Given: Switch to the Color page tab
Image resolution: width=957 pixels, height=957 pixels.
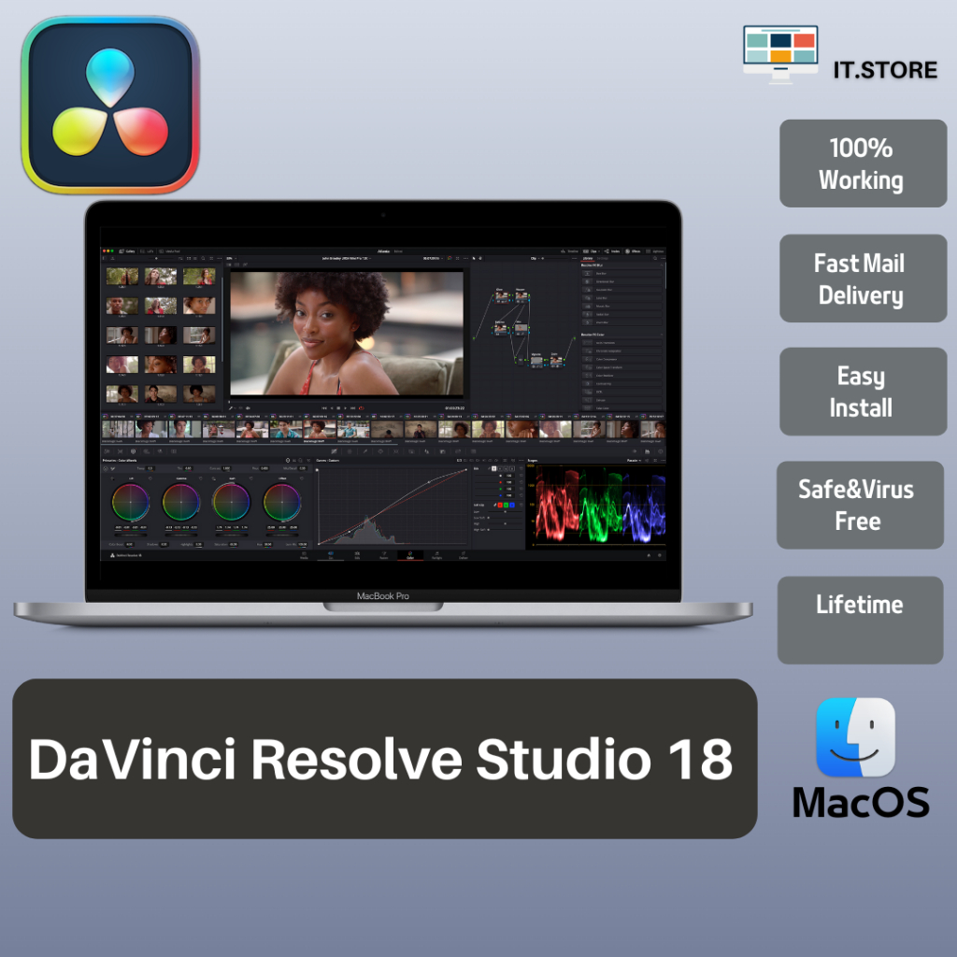Looking at the screenshot, I should click(x=410, y=553).
